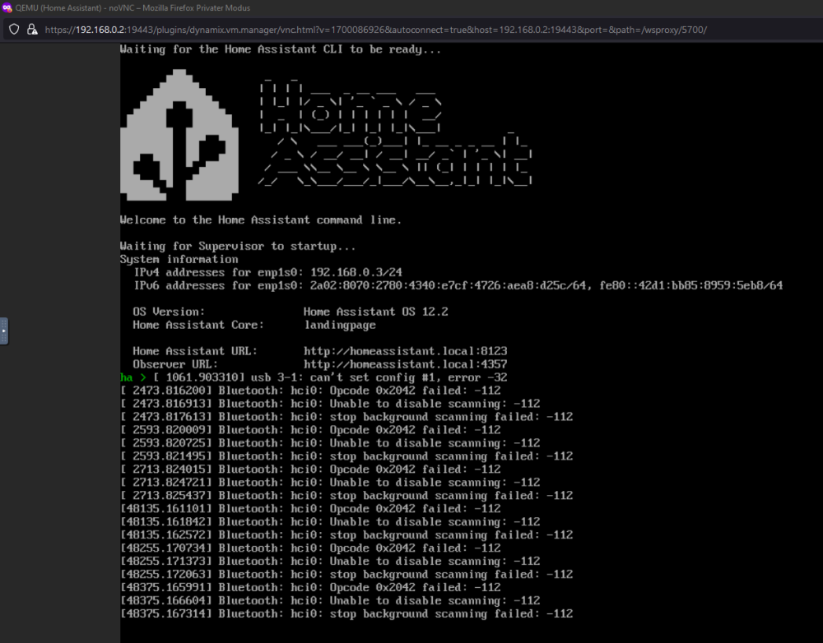Click the 'OS Version:' label
The width and height of the screenshot is (823, 643).
tap(169, 312)
